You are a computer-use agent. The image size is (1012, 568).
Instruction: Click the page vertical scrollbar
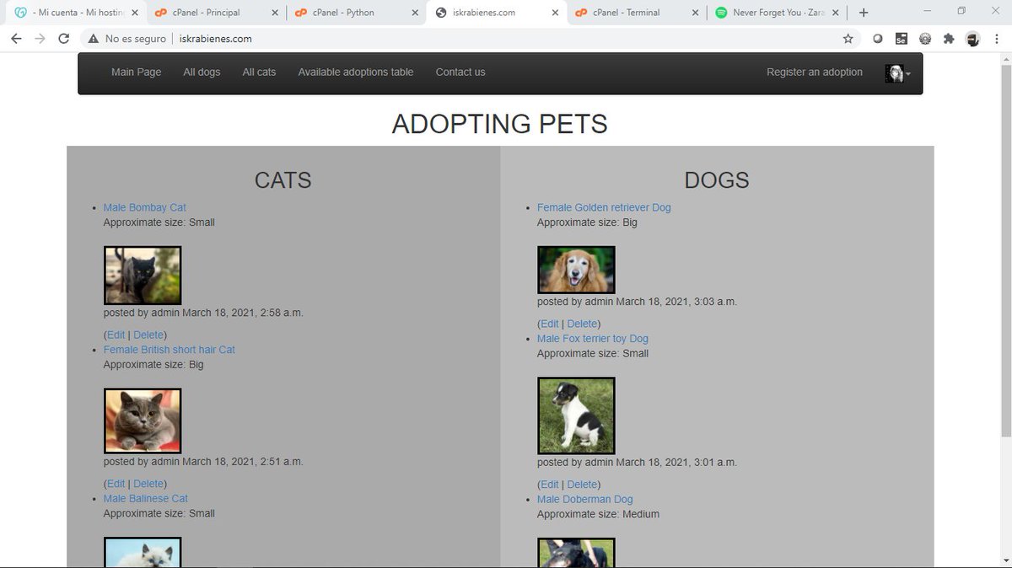[1005, 253]
